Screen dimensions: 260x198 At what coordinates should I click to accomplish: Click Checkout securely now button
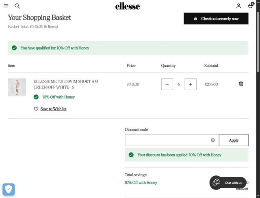pyautogui.click(x=216, y=19)
